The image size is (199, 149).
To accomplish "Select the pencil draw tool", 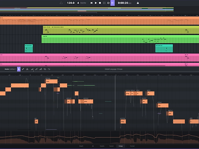I will 23,69.
